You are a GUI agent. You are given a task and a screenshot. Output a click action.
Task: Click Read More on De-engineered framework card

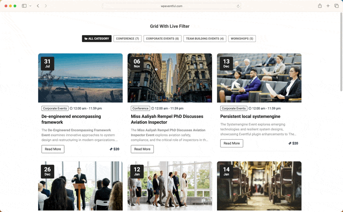(53, 149)
